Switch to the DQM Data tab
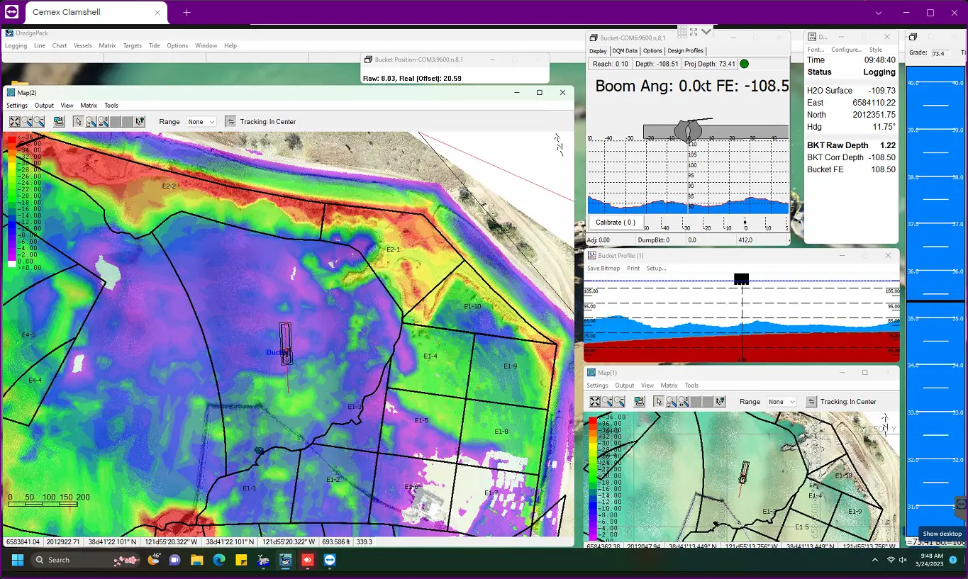The height and width of the screenshot is (579, 968). coord(625,51)
